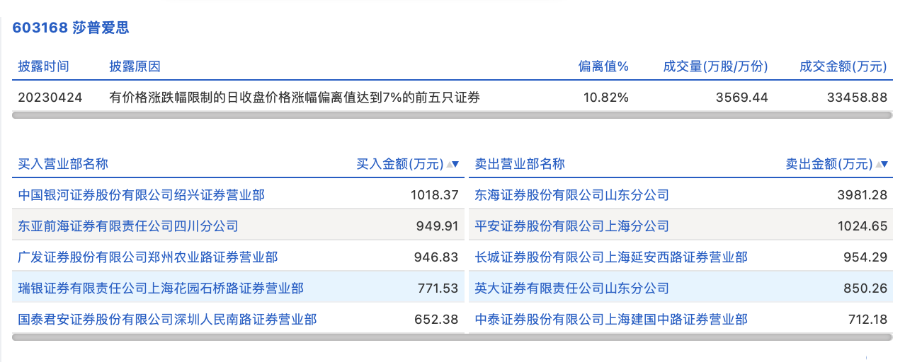Viewport: 905px width, 362px height.
Task: Click the 603168 莎普爱思 stock title
Action: (x=70, y=28)
